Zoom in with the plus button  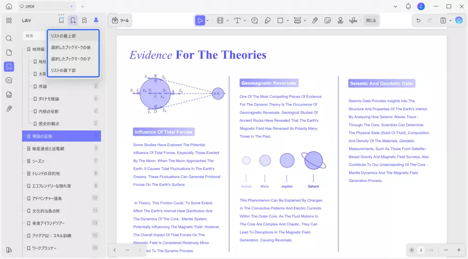coord(459,250)
